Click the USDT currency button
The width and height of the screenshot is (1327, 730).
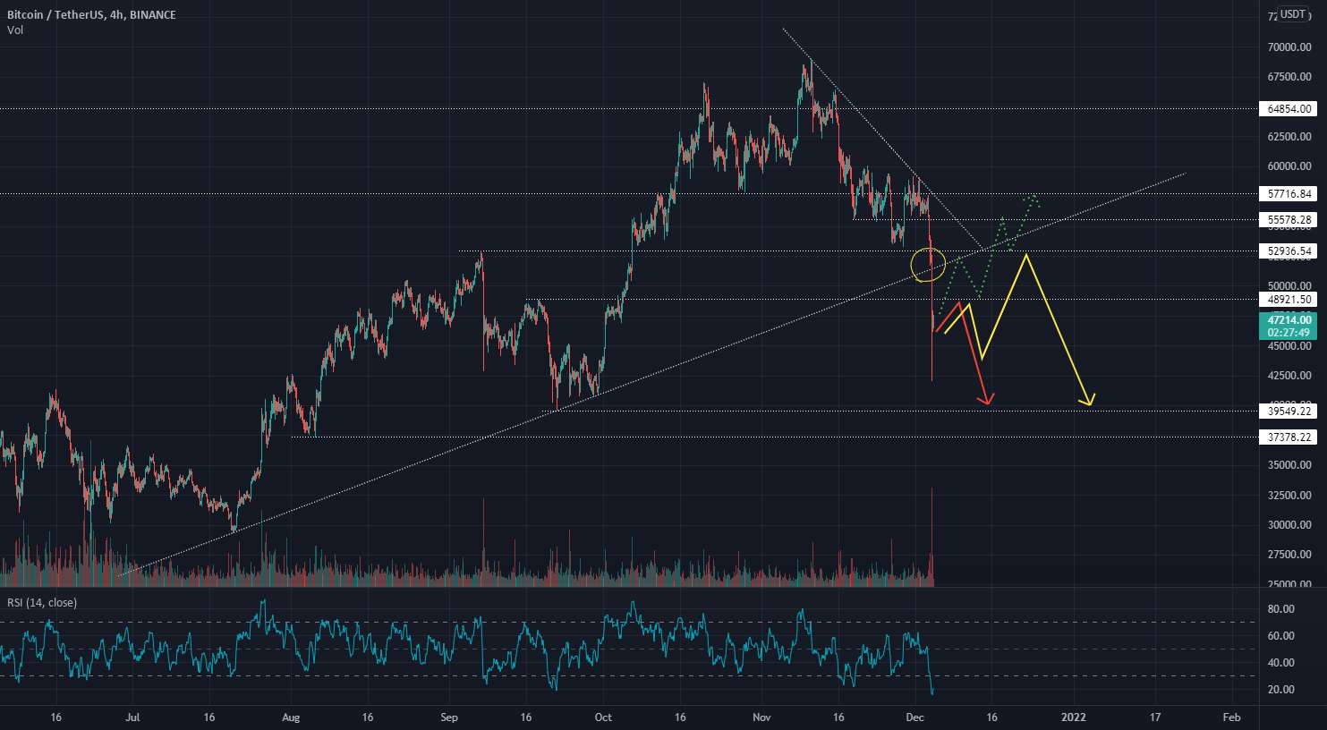click(x=1292, y=13)
